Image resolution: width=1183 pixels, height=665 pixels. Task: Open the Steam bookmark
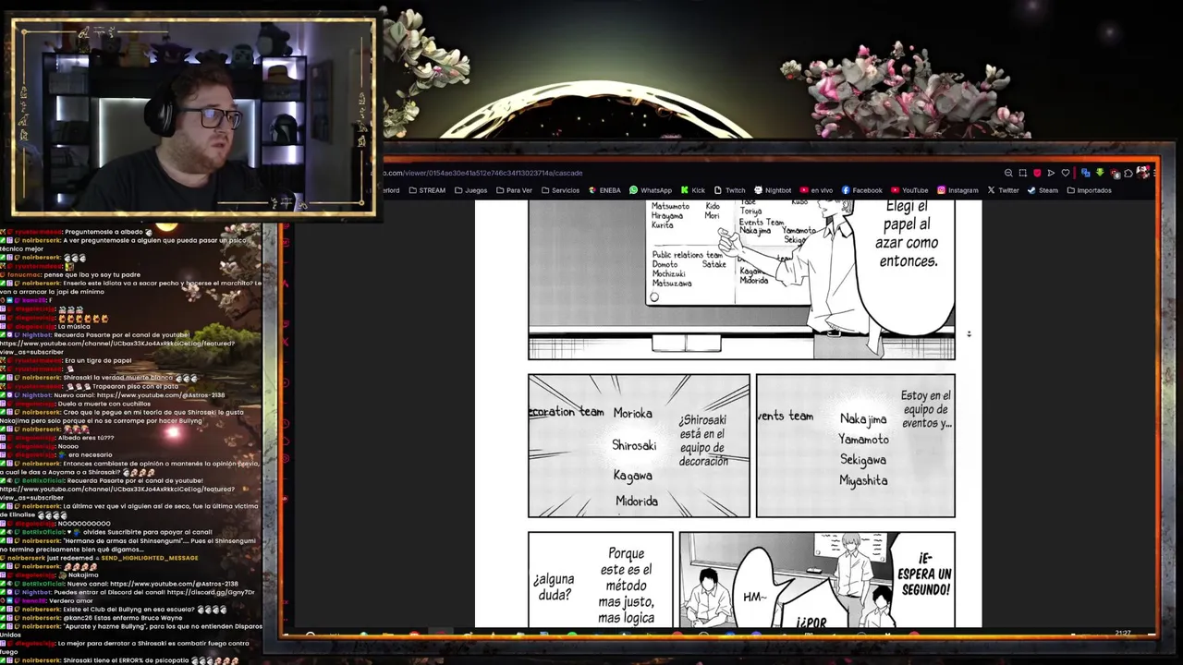[x=1043, y=190]
